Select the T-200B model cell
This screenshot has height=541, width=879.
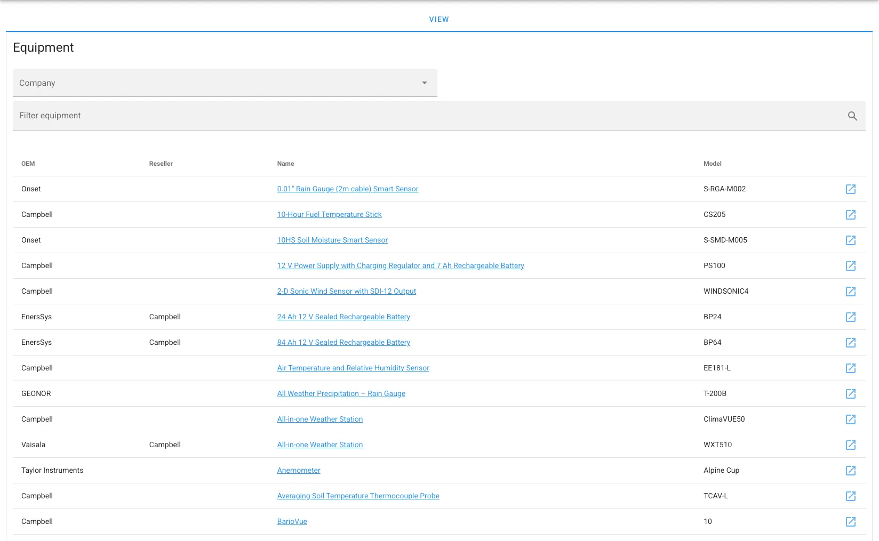point(715,393)
